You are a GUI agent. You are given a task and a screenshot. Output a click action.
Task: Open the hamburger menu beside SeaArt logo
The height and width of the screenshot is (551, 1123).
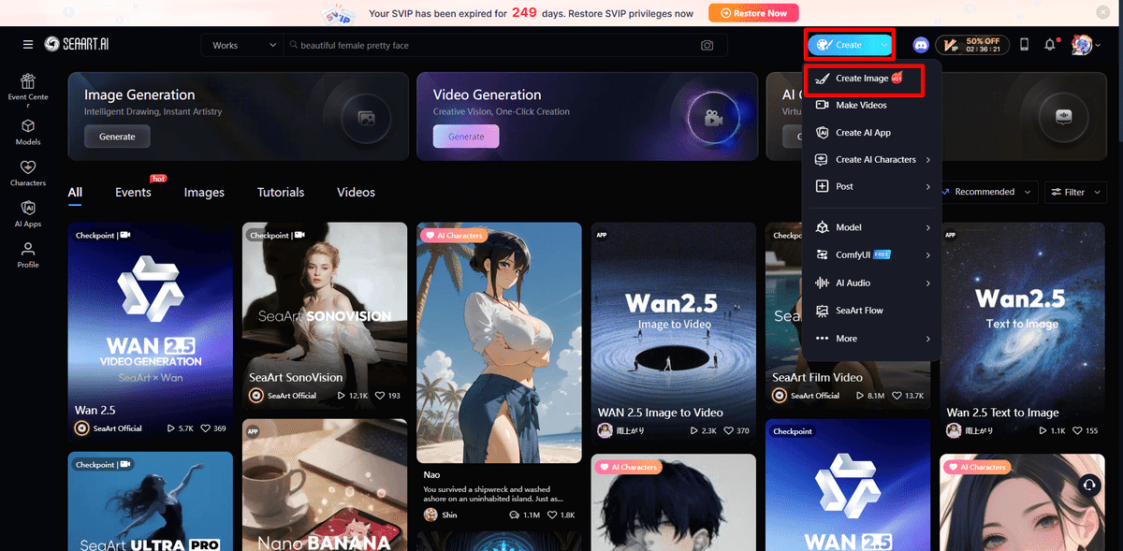(28, 45)
